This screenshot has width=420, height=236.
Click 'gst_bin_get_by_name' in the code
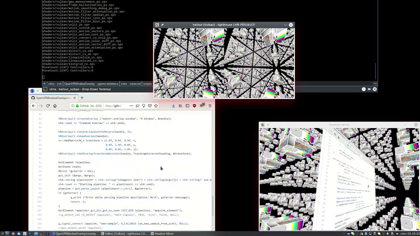pos(105,210)
